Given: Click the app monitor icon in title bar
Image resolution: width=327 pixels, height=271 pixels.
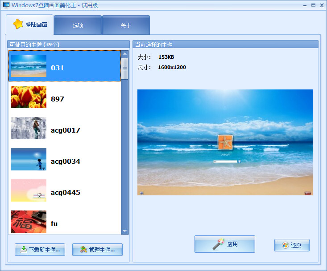Looking at the screenshot, I should tap(6, 5).
